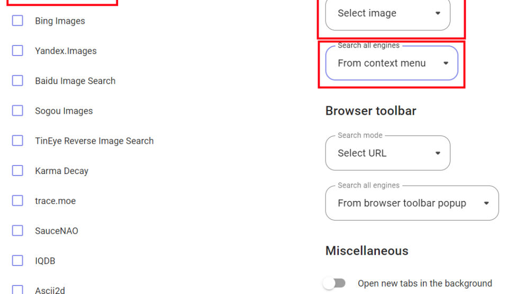The height and width of the screenshot is (294, 524).
Task: Click the Select image dropdown arrow
Action: pos(438,14)
